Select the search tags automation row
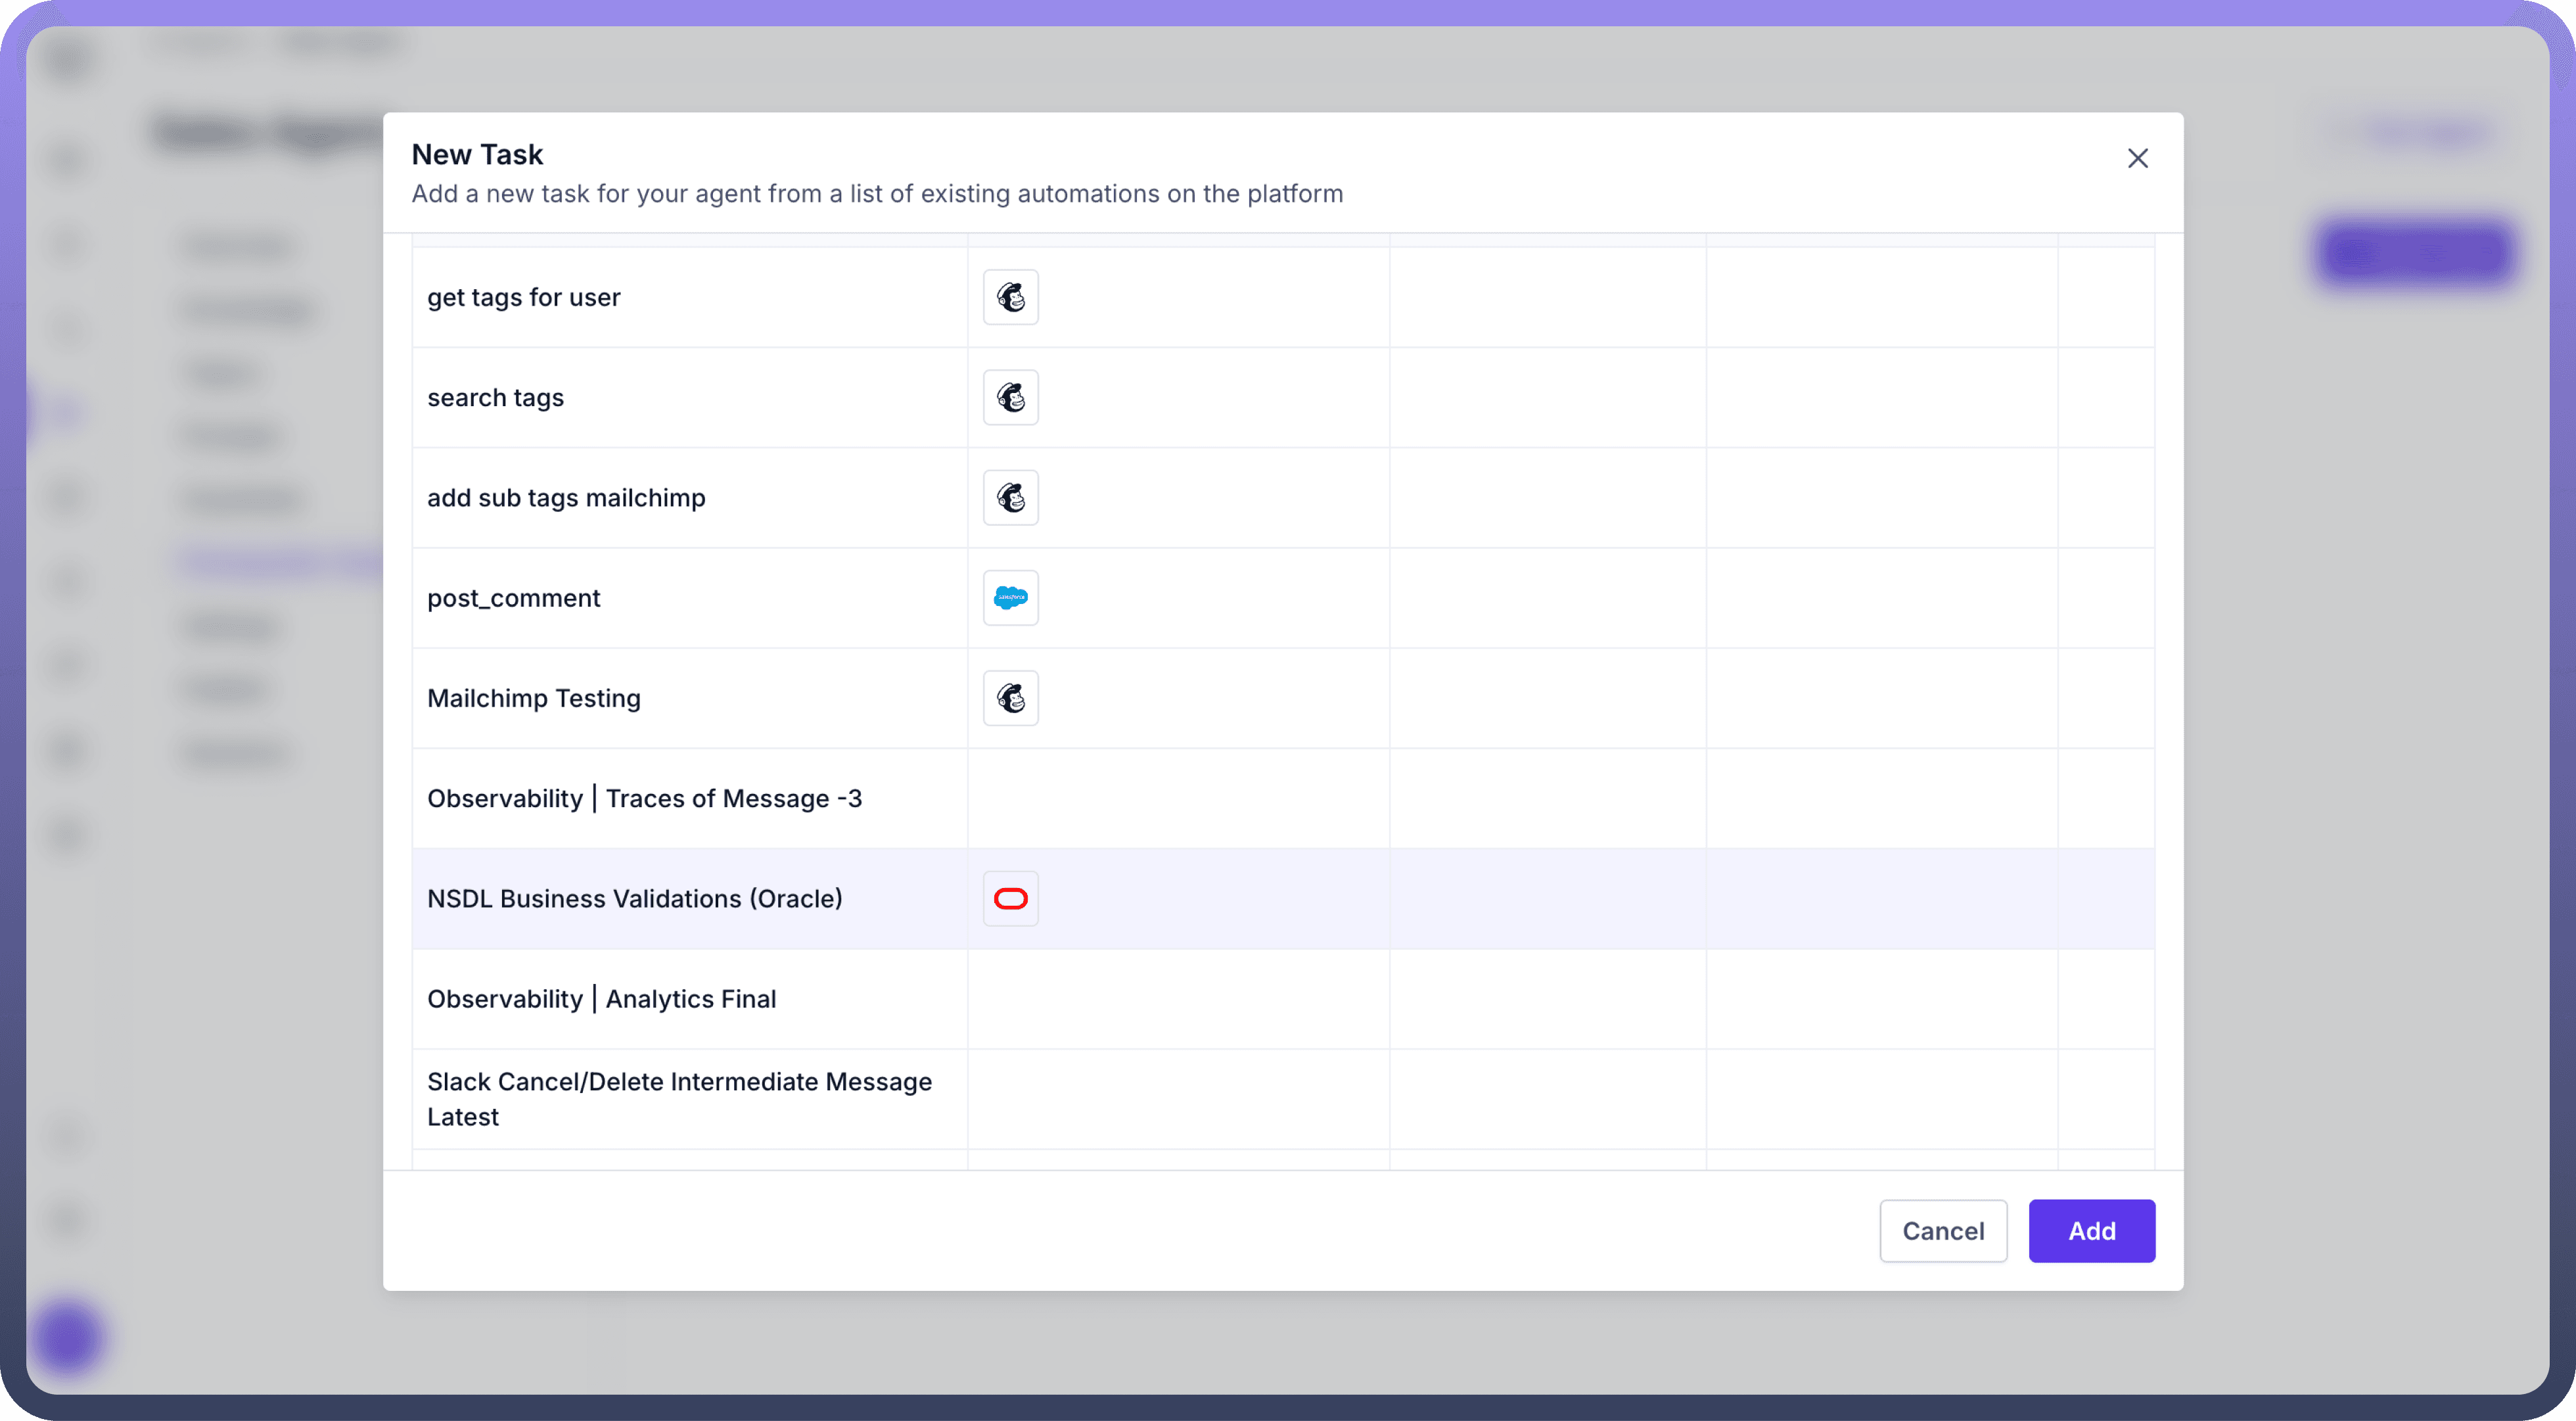The width and height of the screenshot is (2576, 1421). tap(495, 397)
